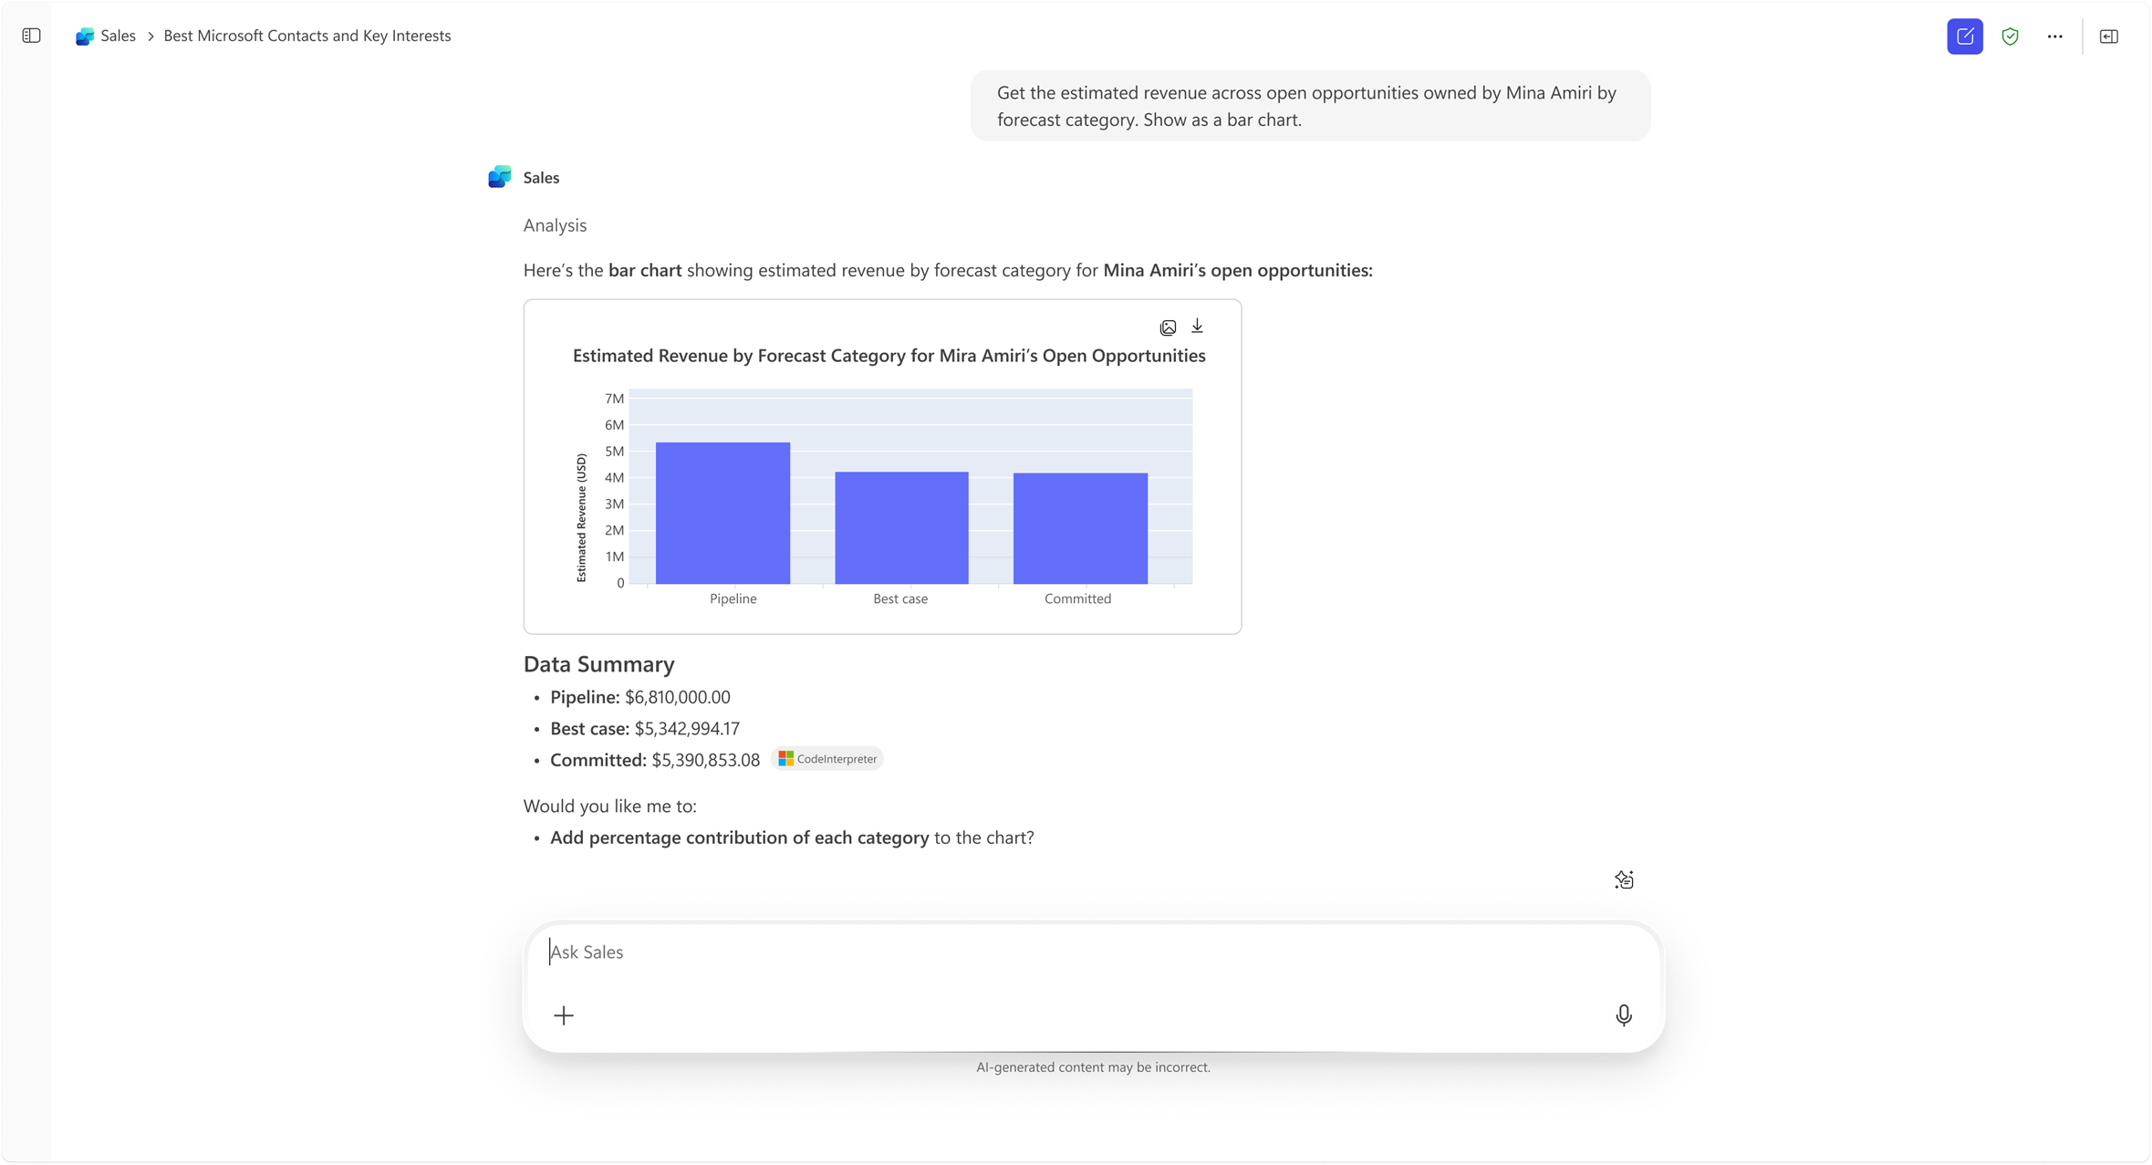Click the Pipeline bar in chart
This screenshot has height=1165, width=2152.
(x=723, y=513)
